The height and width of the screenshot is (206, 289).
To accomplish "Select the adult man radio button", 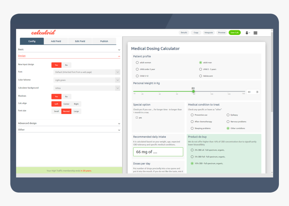I will coord(201,63).
